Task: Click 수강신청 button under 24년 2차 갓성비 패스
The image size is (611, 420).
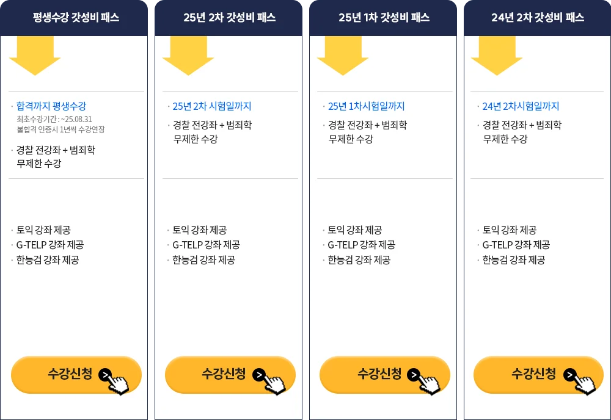Action: (x=538, y=374)
